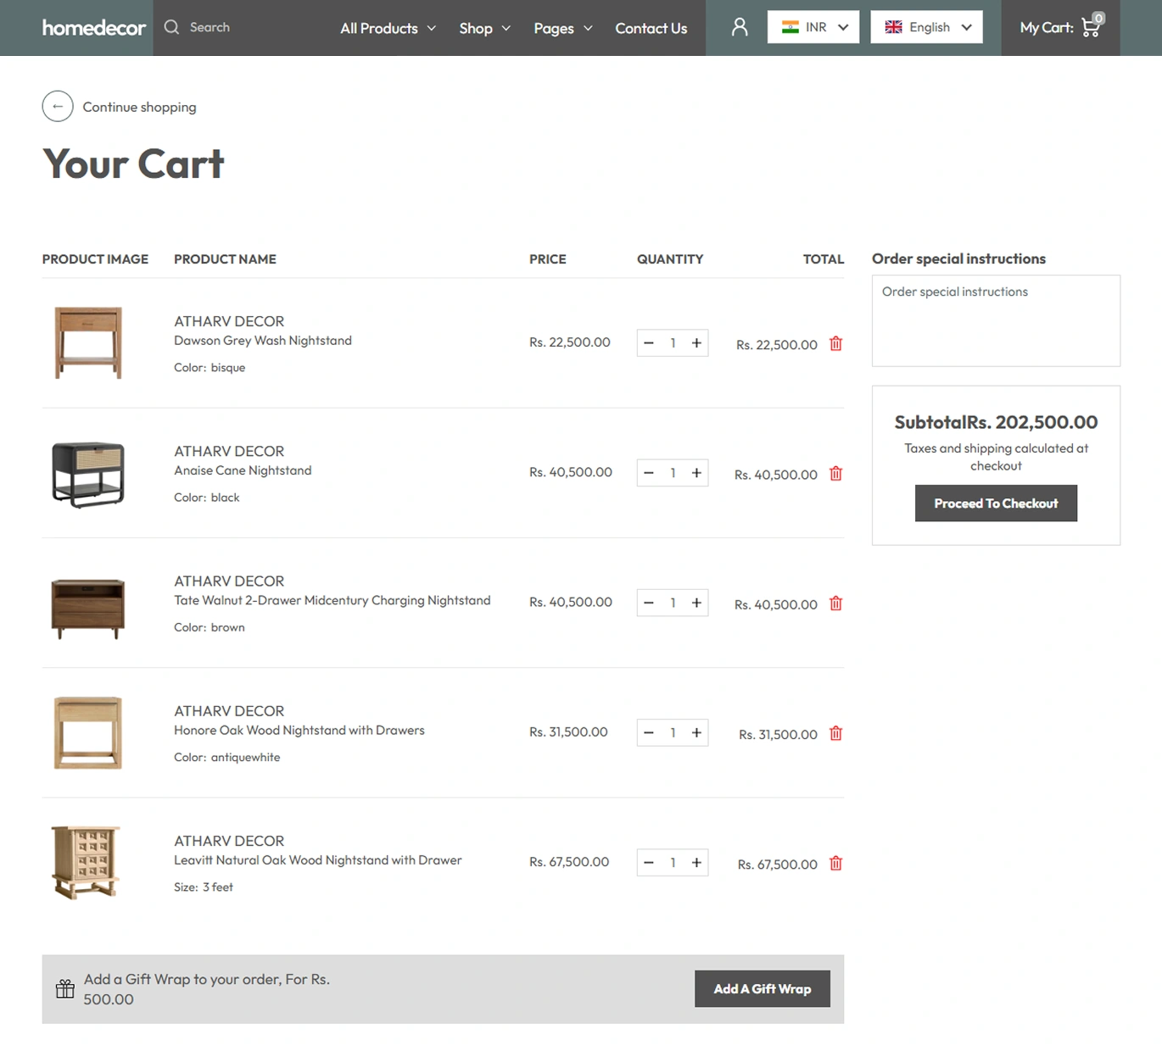Click the search magnifier icon

pyautogui.click(x=171, y=27)
